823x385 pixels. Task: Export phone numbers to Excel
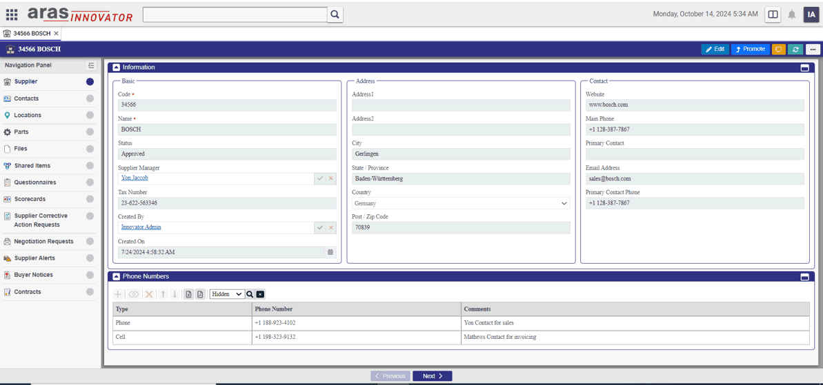point(189,294)
